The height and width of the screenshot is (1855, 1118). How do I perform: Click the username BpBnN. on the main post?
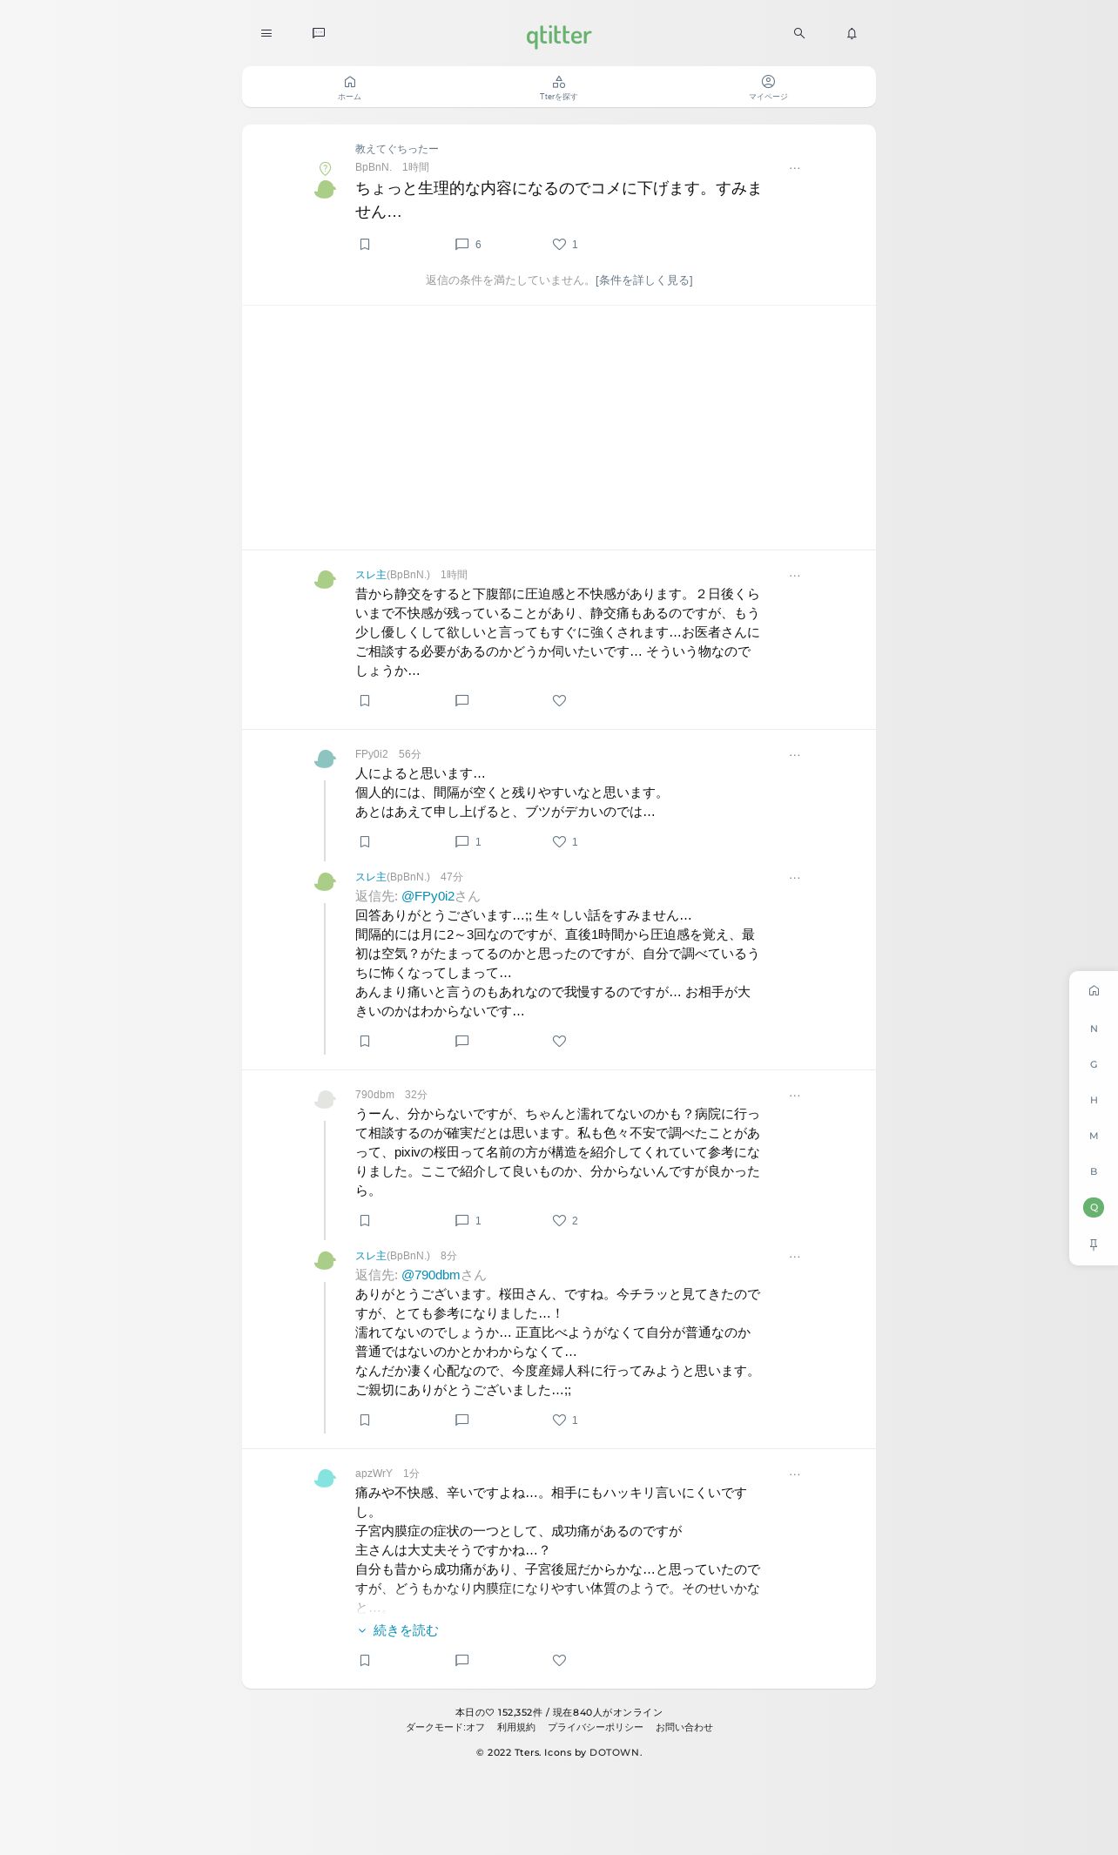pos(374,167)
